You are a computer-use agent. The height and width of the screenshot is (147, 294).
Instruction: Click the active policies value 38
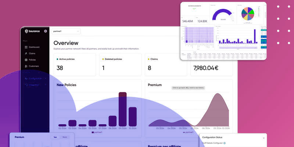tap(60, 68)
